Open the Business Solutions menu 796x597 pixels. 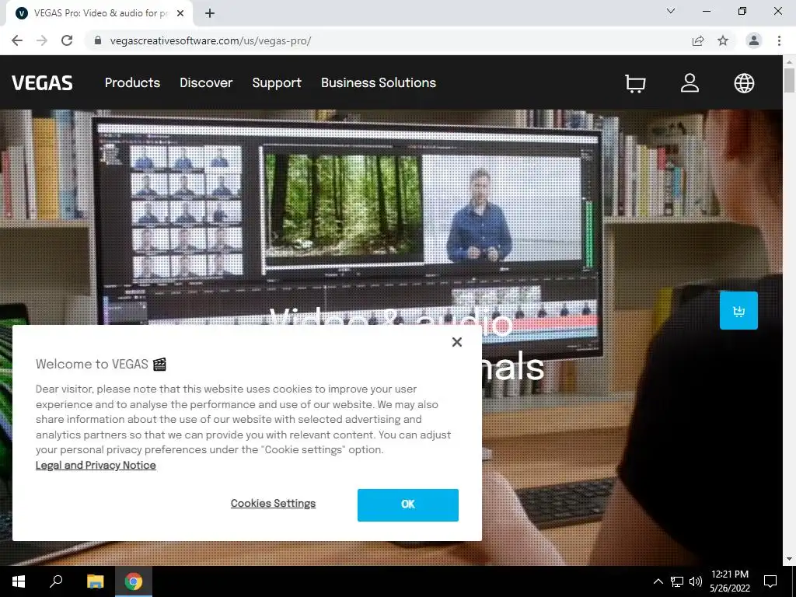[379, 82]
